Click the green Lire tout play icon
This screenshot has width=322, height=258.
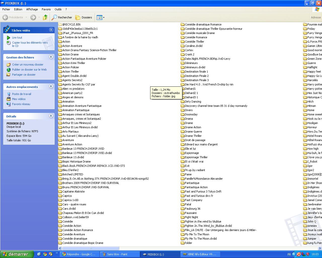[x=9, y=38]
